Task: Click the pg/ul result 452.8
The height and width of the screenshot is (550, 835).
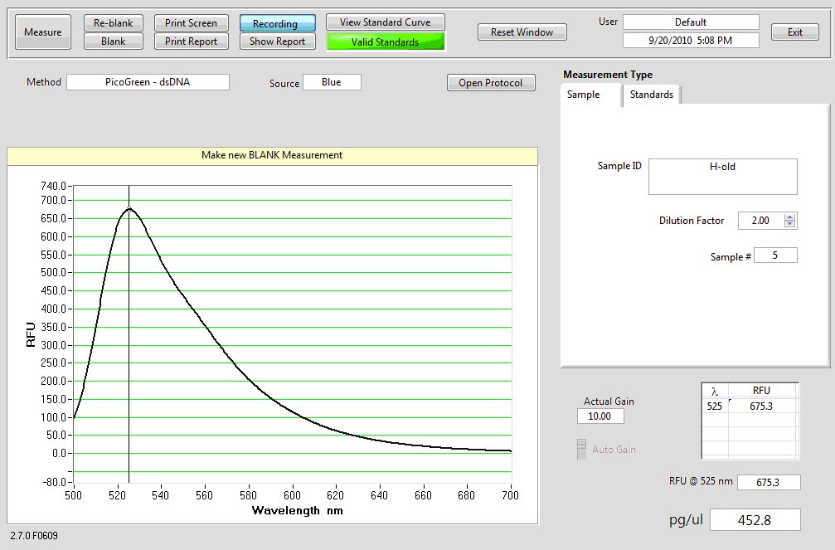Action: pyautogui.click(x=755, y=519)
